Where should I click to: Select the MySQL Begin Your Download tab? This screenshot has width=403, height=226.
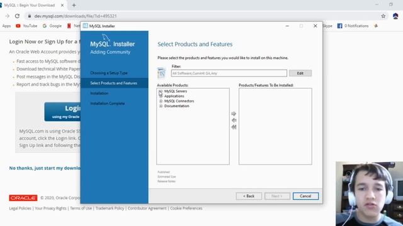click(x=30, y=5)
